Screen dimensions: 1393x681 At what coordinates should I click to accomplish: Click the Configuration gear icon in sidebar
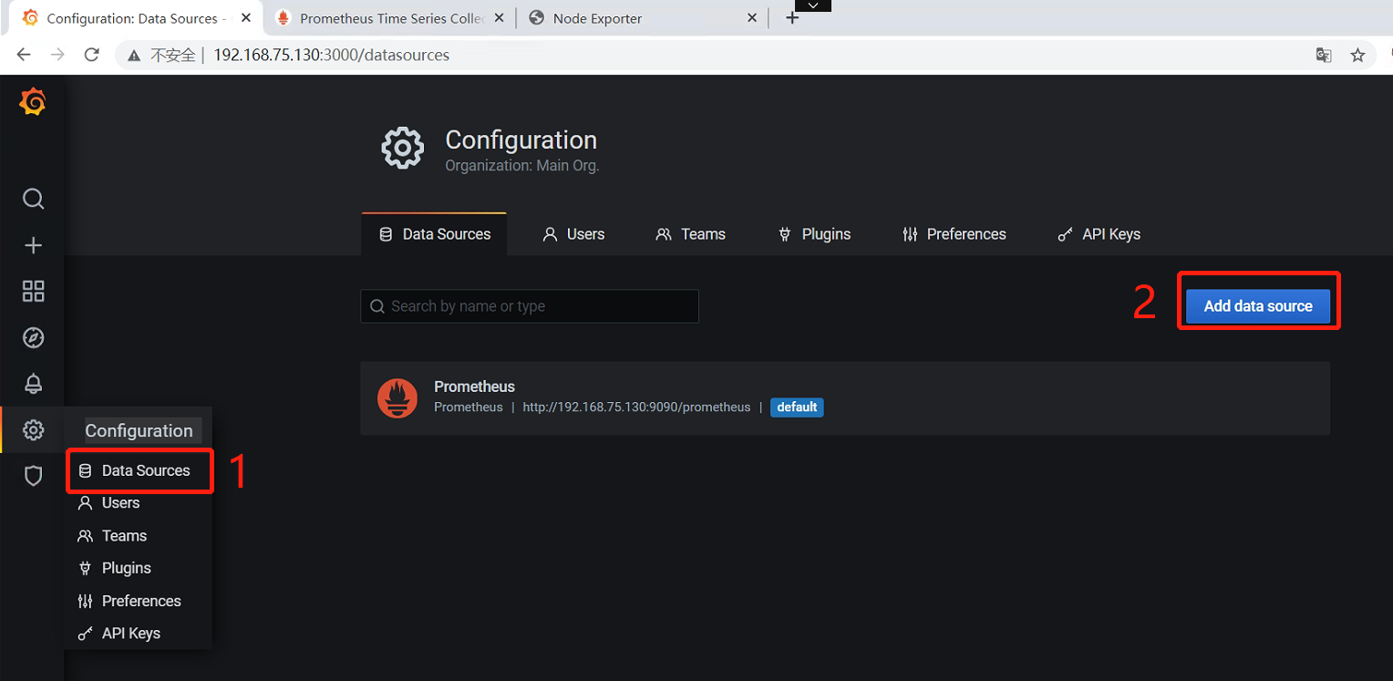tap(33, 429)
